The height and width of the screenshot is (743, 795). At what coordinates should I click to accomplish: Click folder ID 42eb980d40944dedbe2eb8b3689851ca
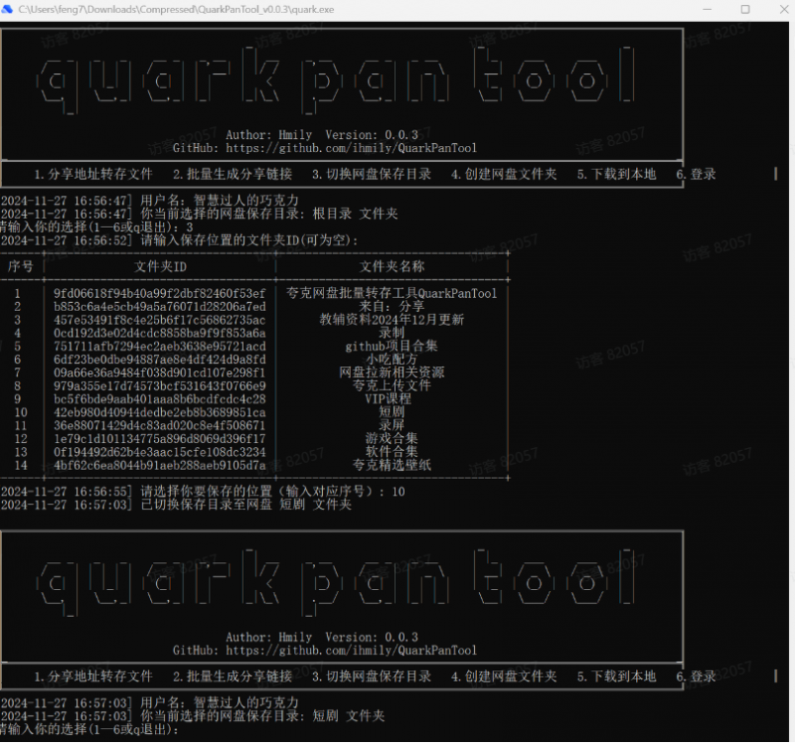coord(160,412)
